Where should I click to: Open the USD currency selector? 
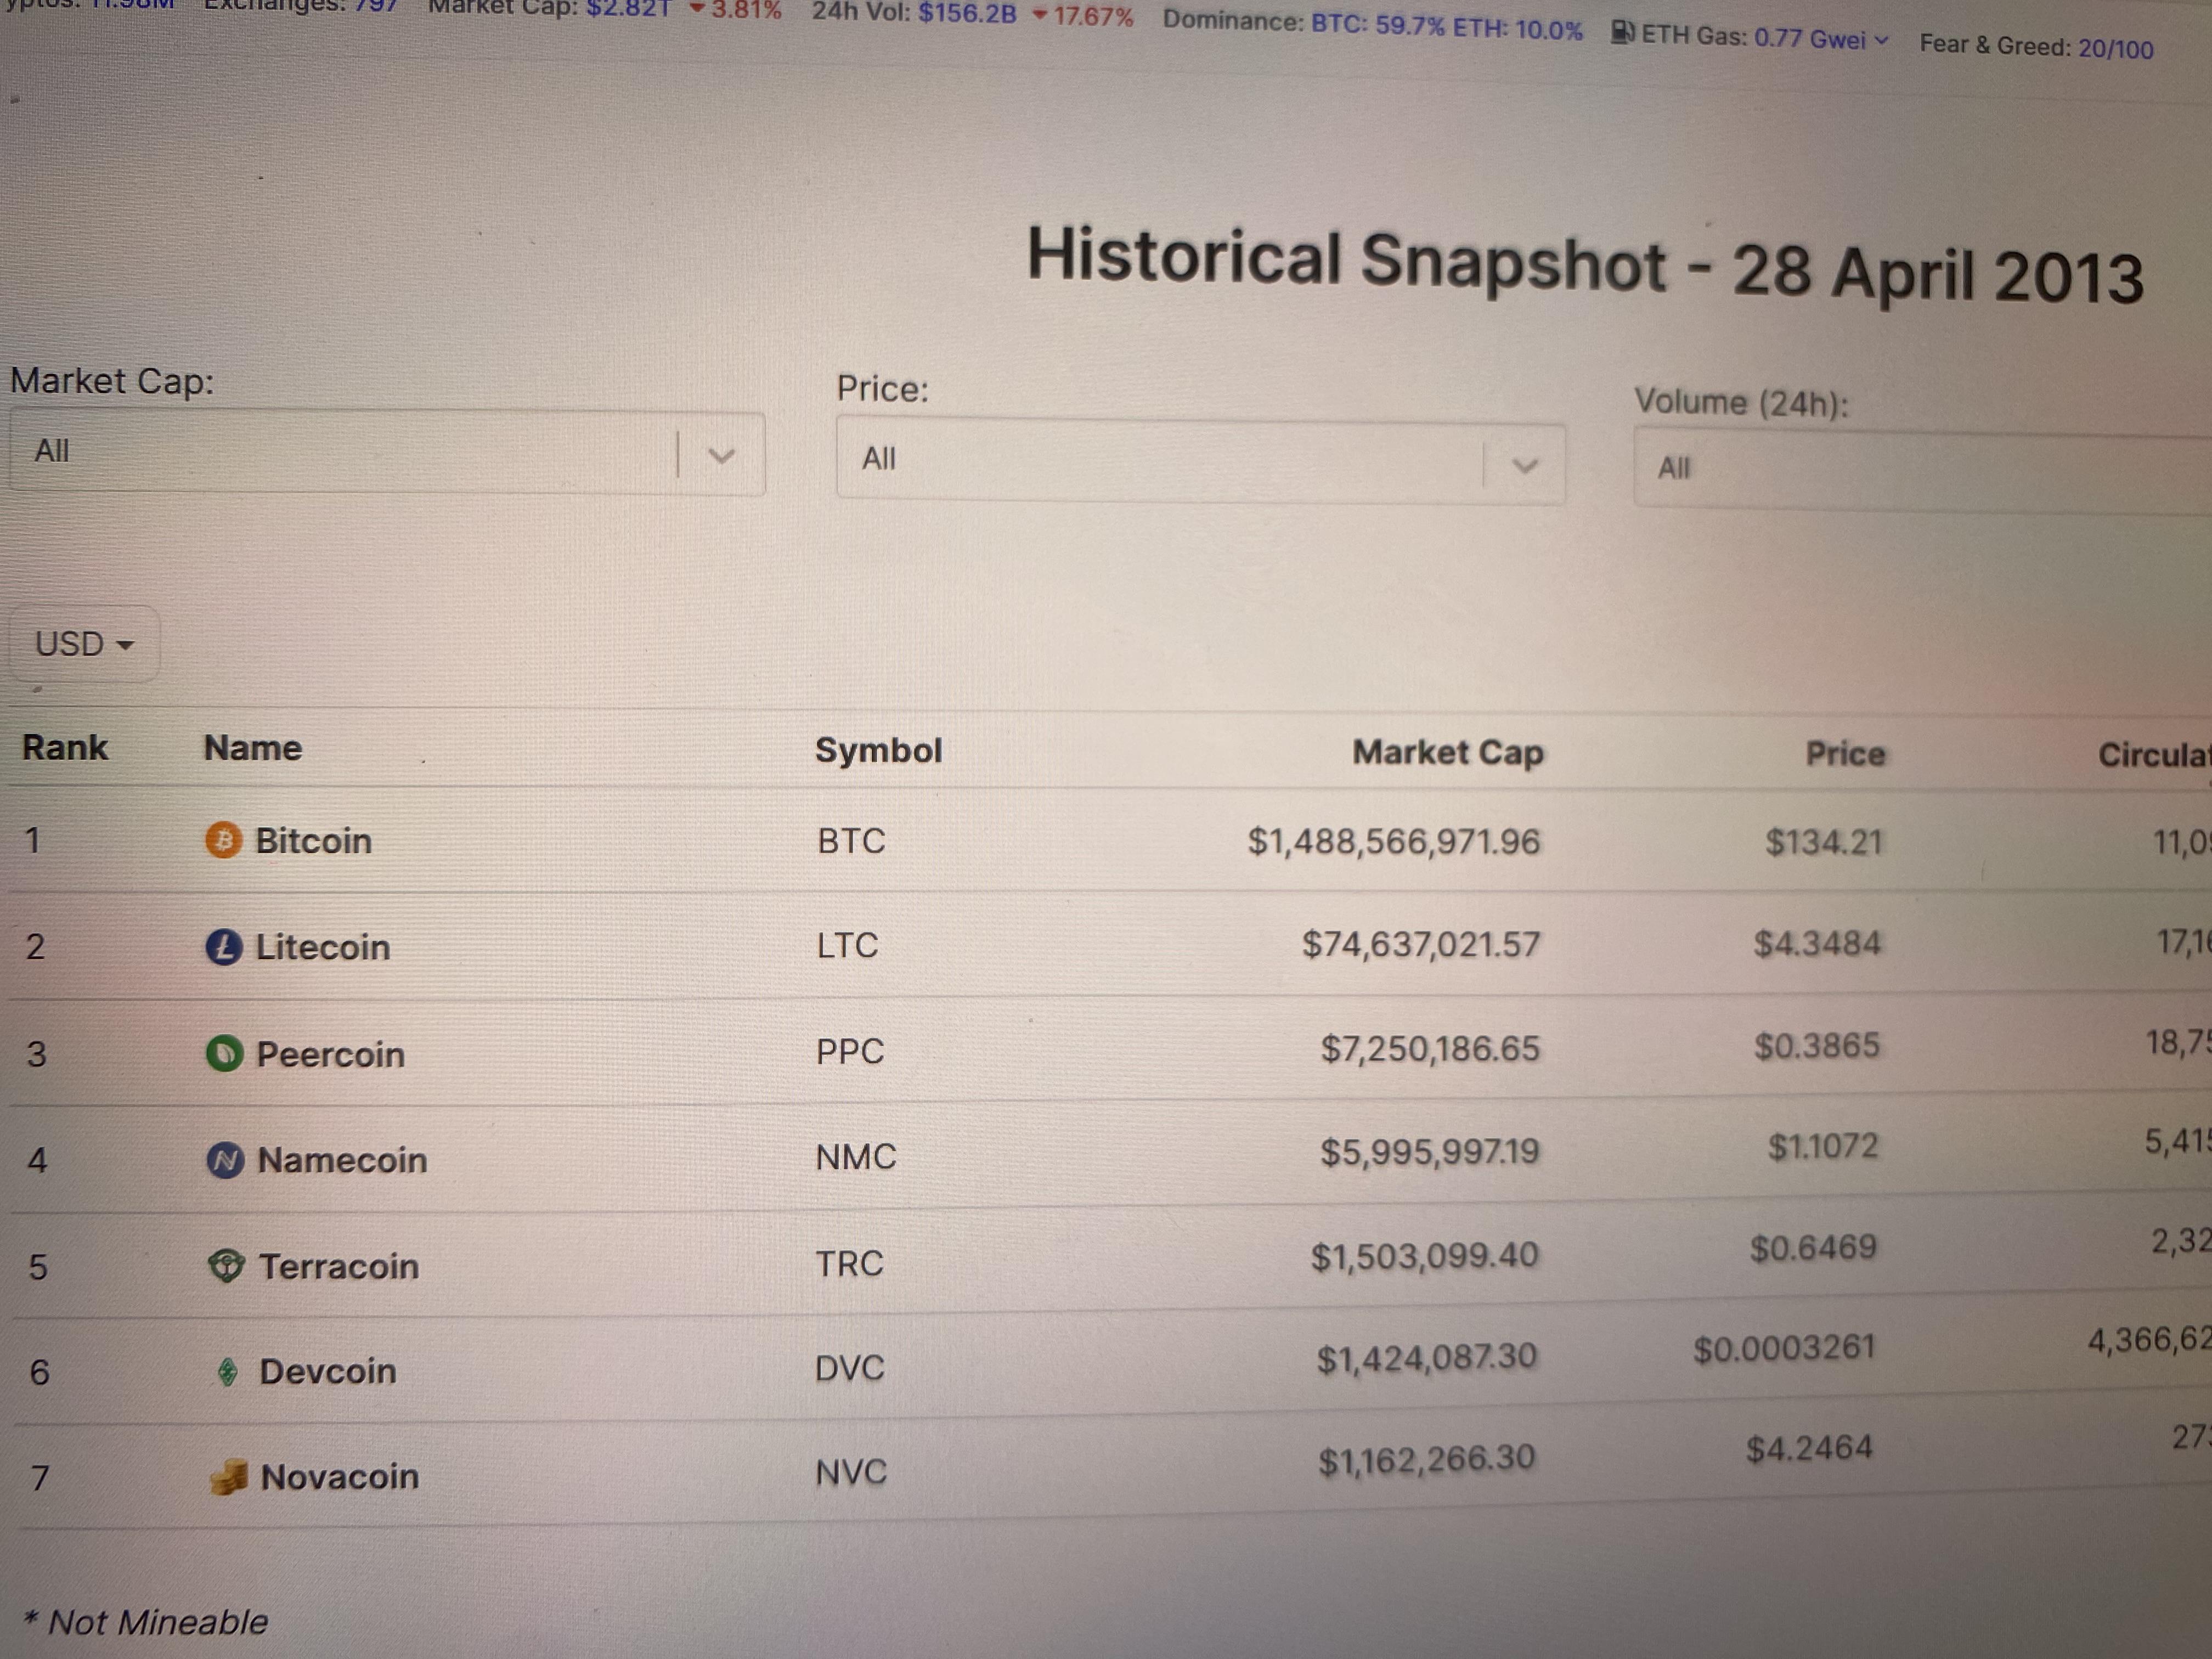tap(84, 644)
